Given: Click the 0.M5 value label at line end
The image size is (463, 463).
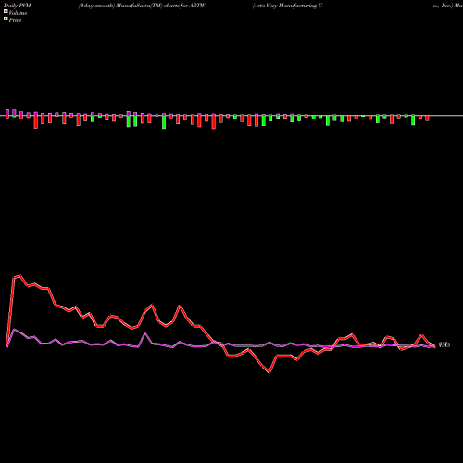Looking at the screenshot, I should (x=444, y=344).
